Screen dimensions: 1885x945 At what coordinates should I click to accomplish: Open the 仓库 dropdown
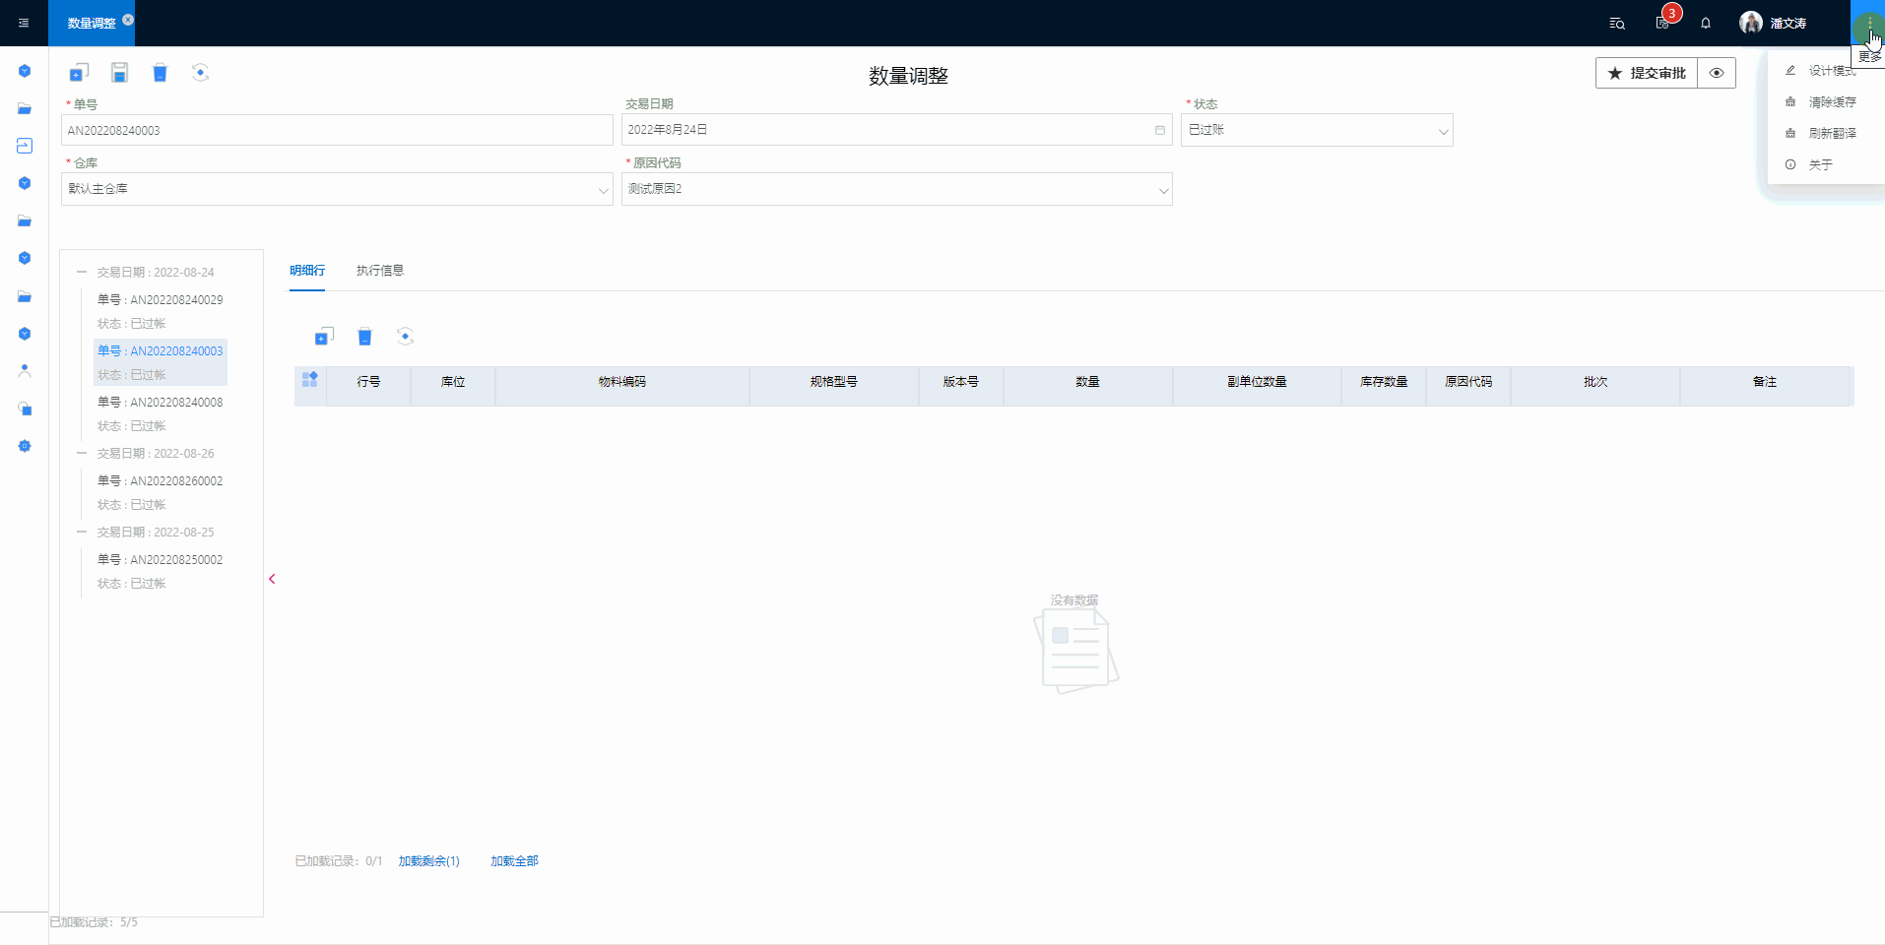click(337, 189)
